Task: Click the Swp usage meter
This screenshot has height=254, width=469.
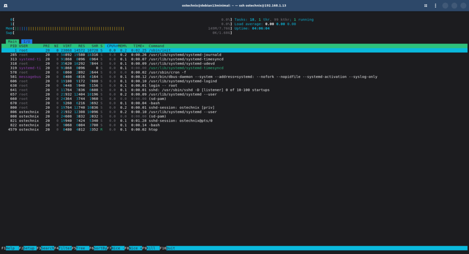Action: click(119, 33)
